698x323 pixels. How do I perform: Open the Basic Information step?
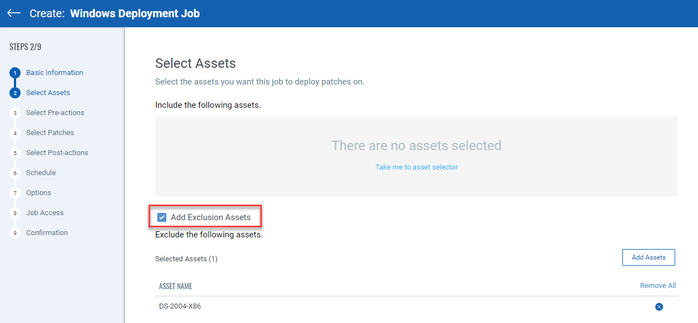(55, 73)
